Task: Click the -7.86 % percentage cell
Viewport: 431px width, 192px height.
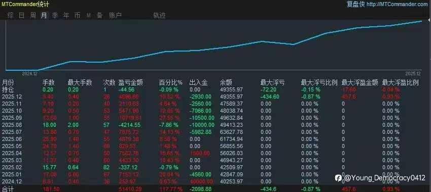Action: pos(169,125)
